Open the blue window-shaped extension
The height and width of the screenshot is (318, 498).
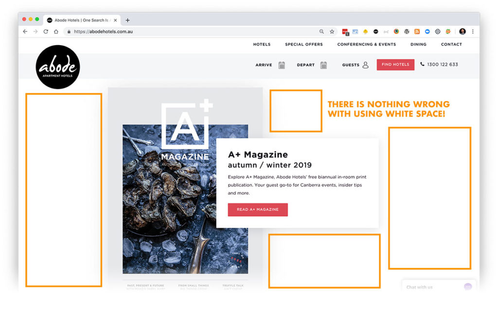click(x=356, y=32)
